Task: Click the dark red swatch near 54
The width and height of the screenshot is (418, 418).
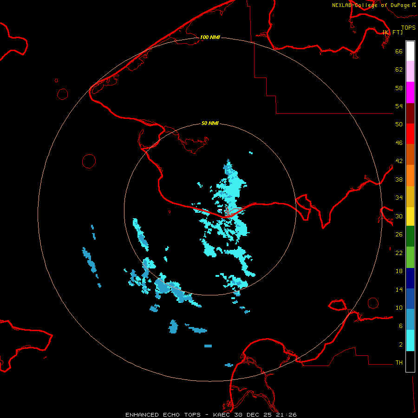Action: pos(410,113)
